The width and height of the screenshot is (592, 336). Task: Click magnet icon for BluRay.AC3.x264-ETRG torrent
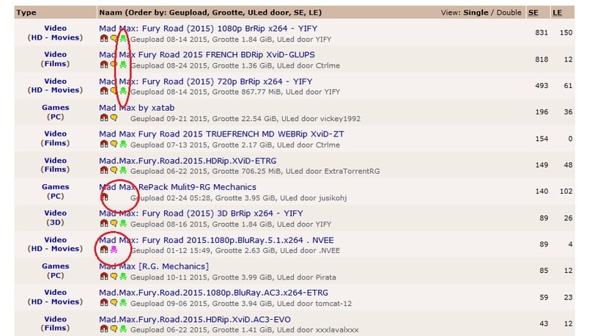tap(104, 302)
